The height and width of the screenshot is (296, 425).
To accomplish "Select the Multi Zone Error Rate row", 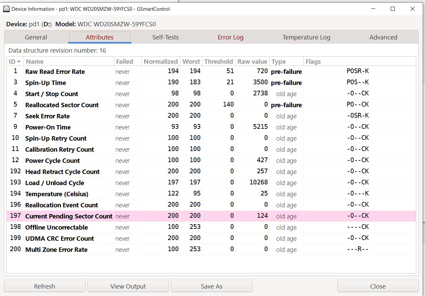I will [x=211, y=249].
